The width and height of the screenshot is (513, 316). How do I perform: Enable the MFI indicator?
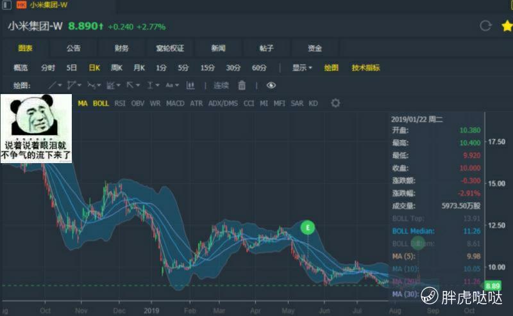tap(280, 104)
